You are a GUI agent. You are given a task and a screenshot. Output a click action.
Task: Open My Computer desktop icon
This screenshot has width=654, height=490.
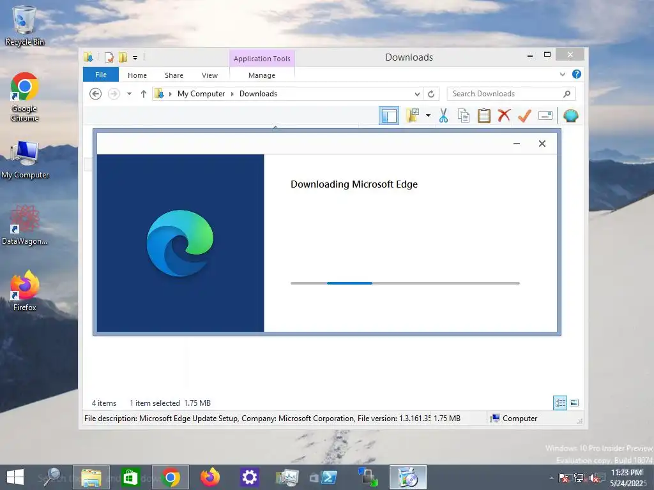tap(25, 160)
